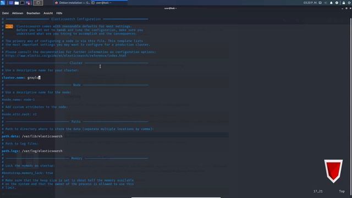Launch the terminal emulator panel icon
The height and width of the screenshot is (198, 352).
coord(22,3)
